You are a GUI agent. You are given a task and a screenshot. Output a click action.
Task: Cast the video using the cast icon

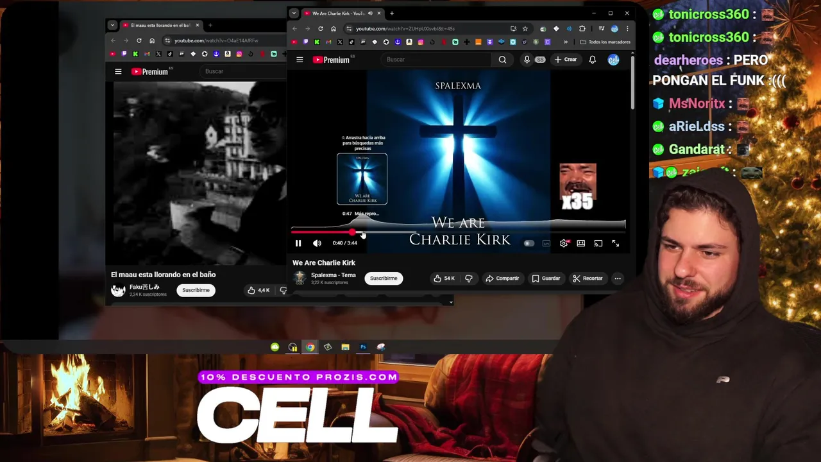[598, 243]
